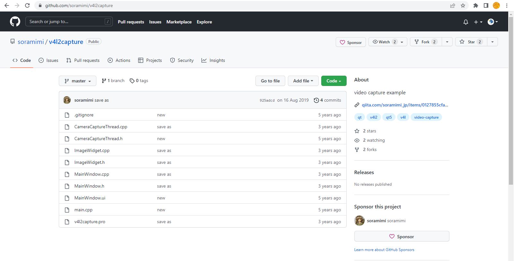Viewport: 514px width, 261px height.
Task: Open the Insights tab
Action: 213,60
